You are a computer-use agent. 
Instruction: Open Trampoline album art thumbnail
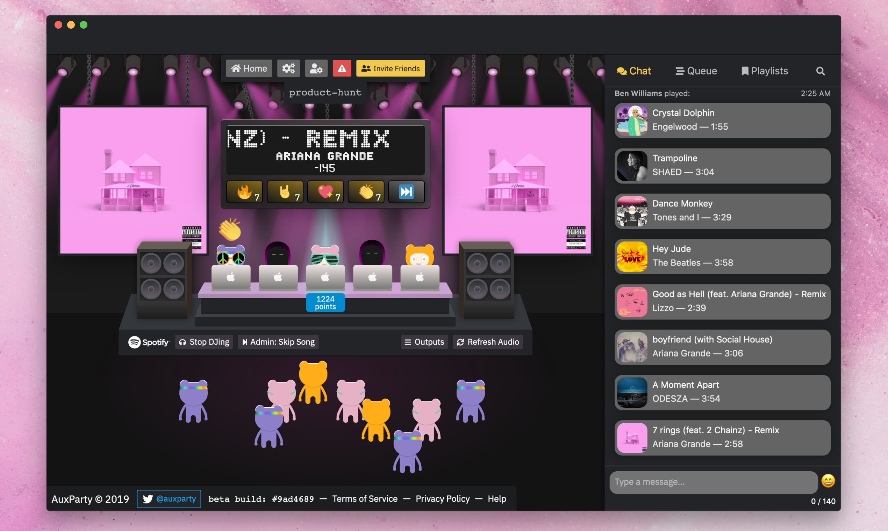click(632, 166)
